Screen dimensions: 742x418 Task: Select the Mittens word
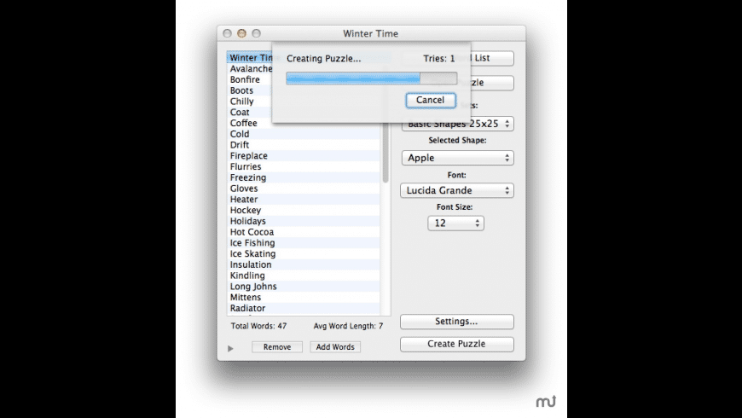304,297
